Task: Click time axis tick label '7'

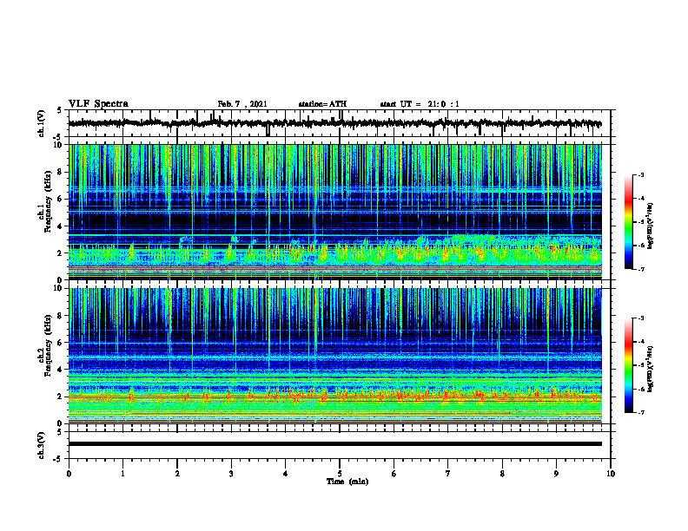Action: [448, 474]
